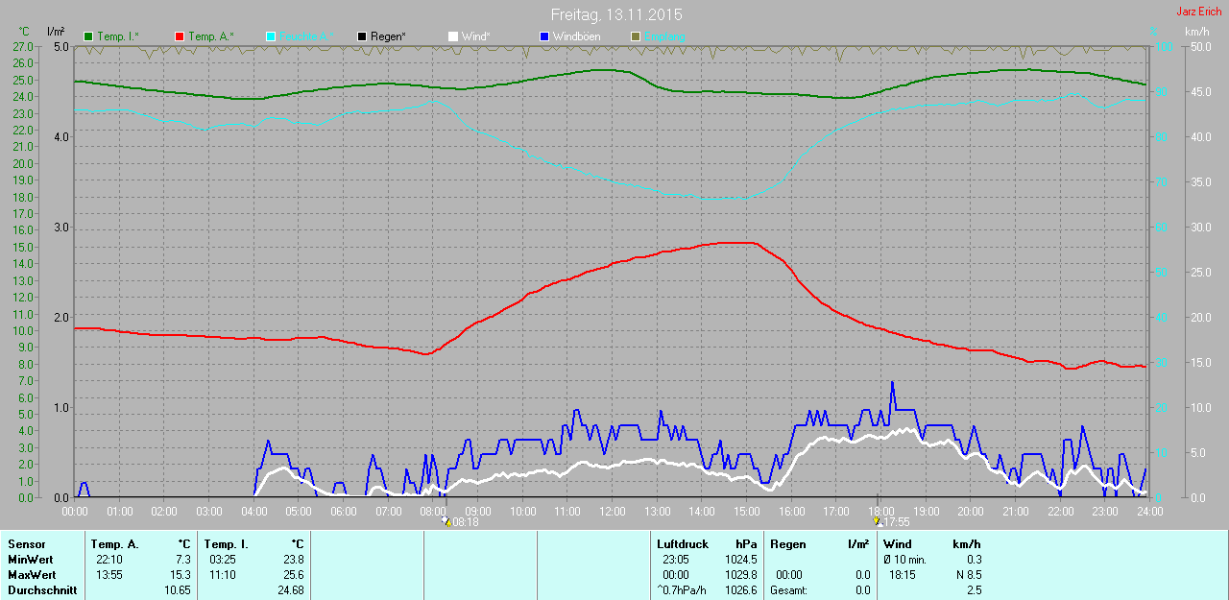Image resolution: width=1229 pixels, height=600 pixels.
Task: Click the pressure value 1029.8
Action: point(739,575)
